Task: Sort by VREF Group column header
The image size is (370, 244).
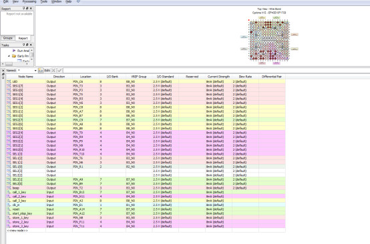Action: click(x=139, y=77)
